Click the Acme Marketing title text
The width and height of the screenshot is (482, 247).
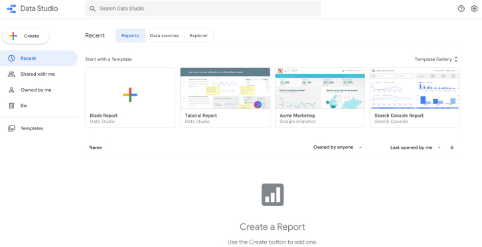click(297, 116)
